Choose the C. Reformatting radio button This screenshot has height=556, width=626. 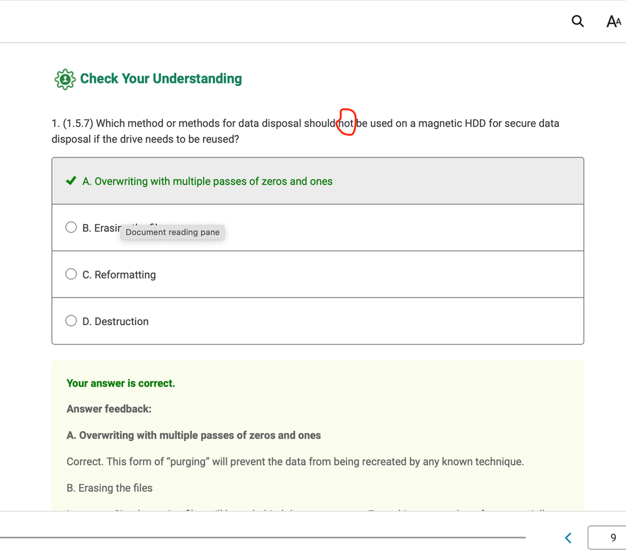(x=71, y=274)
